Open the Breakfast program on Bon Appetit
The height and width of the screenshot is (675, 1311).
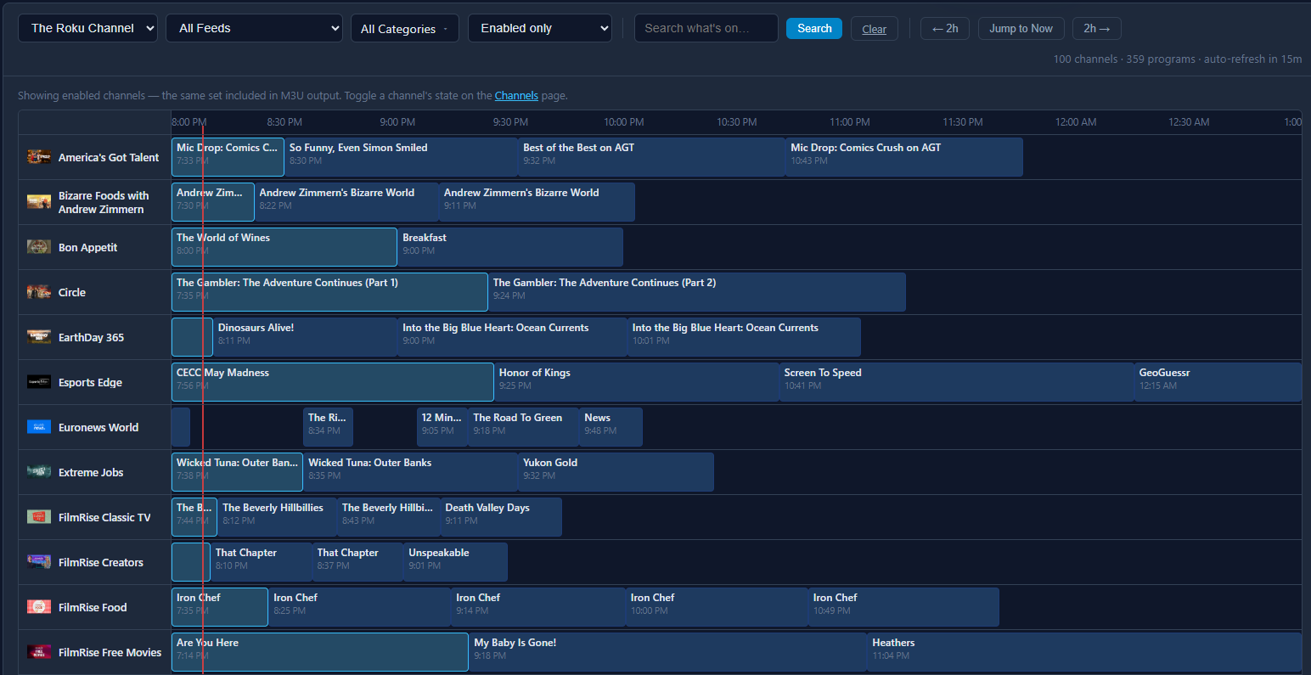[510, 247]
